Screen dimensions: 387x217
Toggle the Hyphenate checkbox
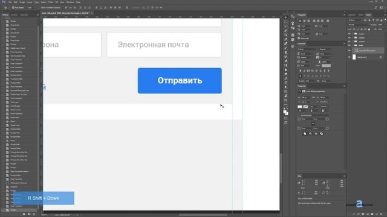tap(299, 39)
